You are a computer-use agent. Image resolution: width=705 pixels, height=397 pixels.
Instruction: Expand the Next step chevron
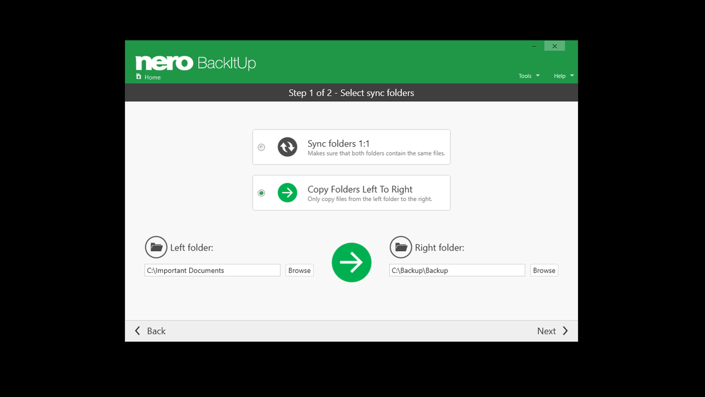[566, 330]
